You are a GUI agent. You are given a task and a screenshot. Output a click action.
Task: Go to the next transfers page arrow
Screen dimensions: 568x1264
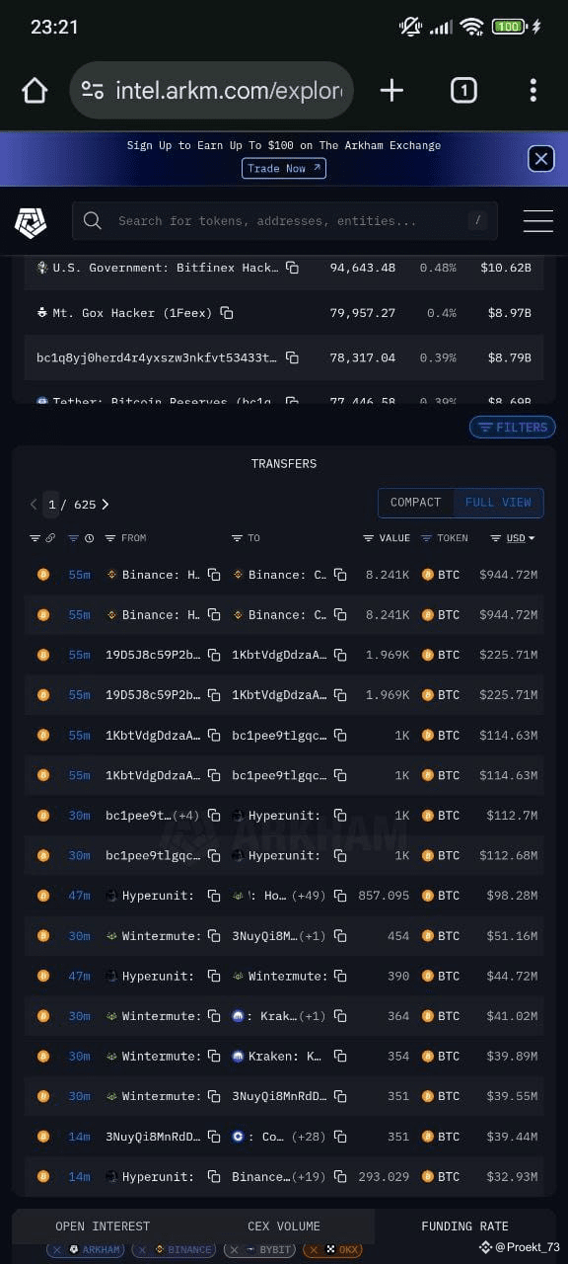point(106,505)
